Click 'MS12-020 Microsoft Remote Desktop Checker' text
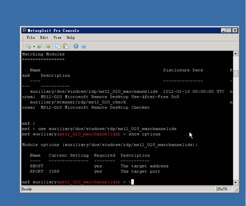Viewport: 246px width, 206px height. [x=95, y=108]
